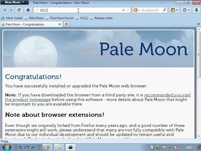Click the Done status bar text
The height and width of the screenshot is (151, 201).
coord(4,141)
